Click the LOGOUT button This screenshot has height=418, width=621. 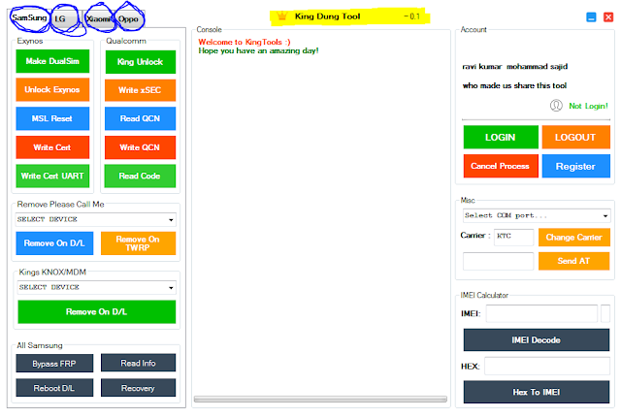575,138
